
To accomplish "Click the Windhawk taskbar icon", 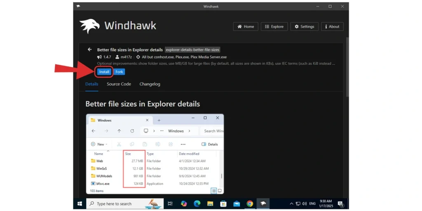I will pos(263,204).
